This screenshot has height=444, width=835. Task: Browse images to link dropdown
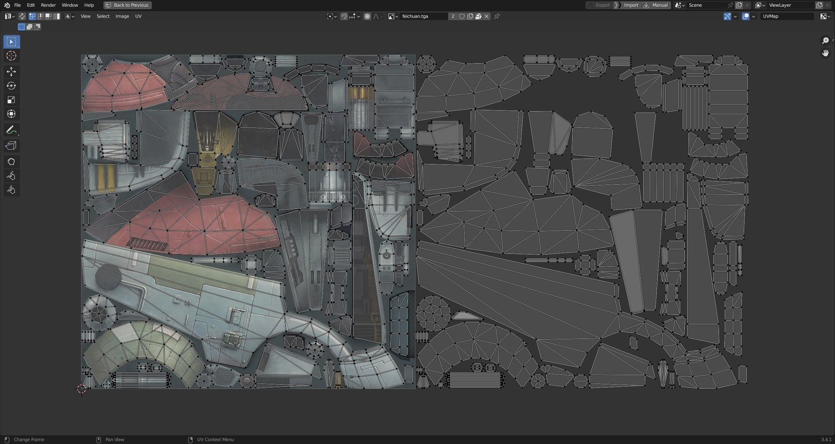[393, 16]
